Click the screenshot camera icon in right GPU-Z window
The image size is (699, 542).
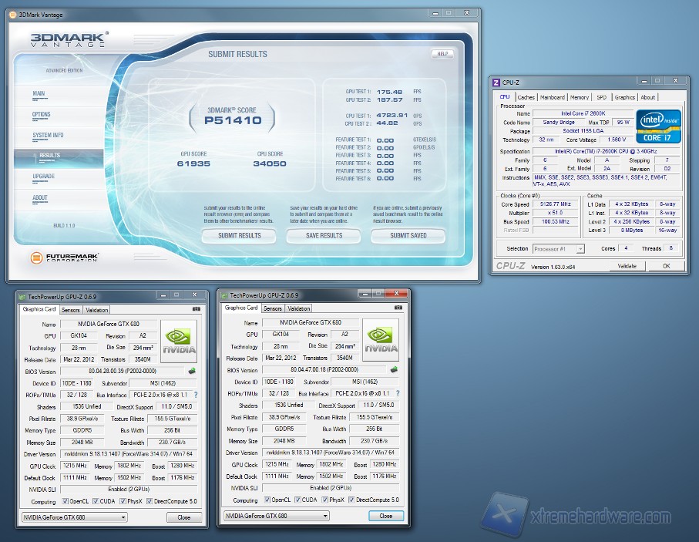pyautogui.click(x=398, y=308)
